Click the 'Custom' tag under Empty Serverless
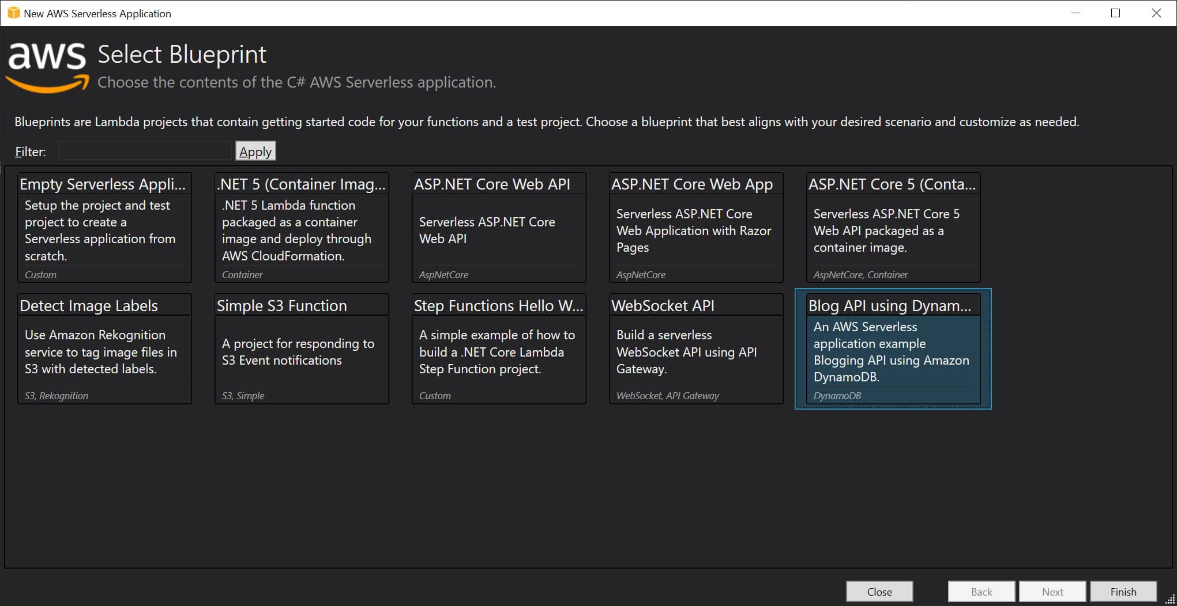Viewport: 1177px width, 606px height. pos(40,275)
